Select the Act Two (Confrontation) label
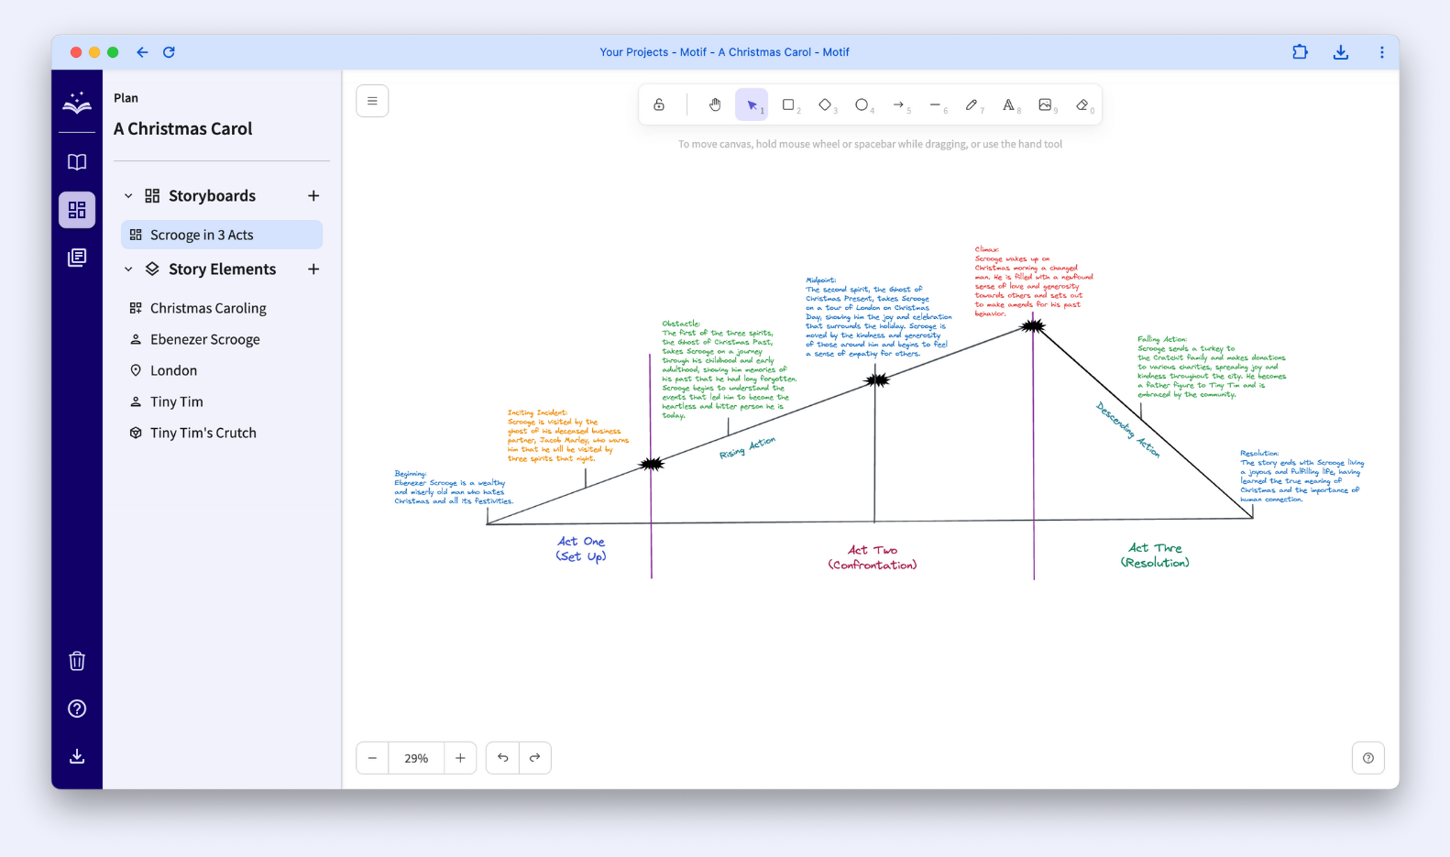Screen dimensions: 1450x857 coord(873,557)
